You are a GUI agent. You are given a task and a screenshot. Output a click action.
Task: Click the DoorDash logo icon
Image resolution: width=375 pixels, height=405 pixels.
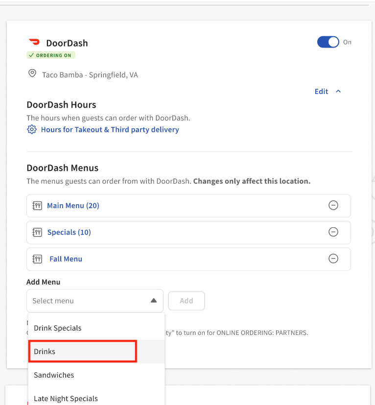(34, 42)
